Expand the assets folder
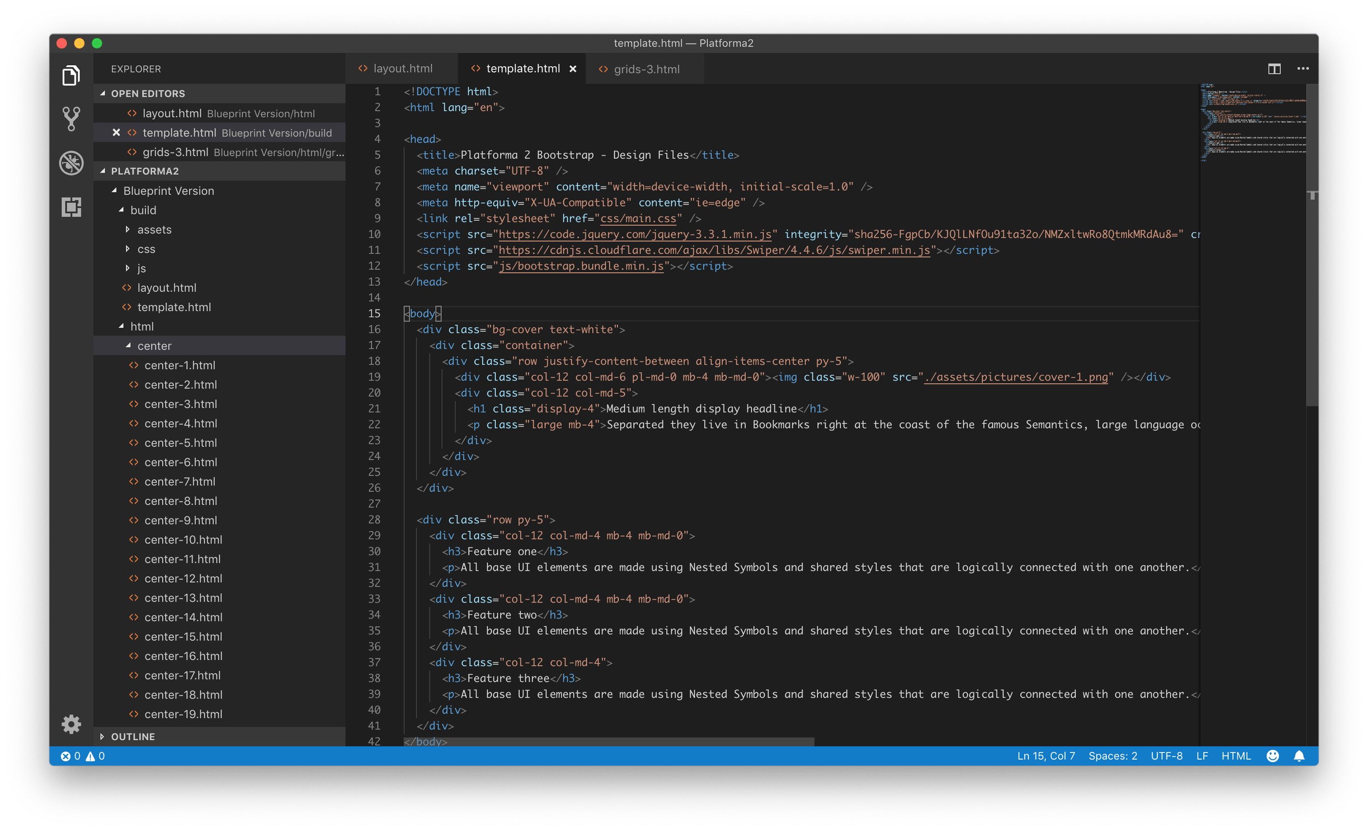 click(154, 229)
